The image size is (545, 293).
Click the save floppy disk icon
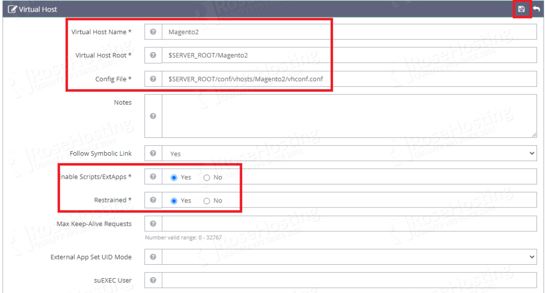(521, 9)
